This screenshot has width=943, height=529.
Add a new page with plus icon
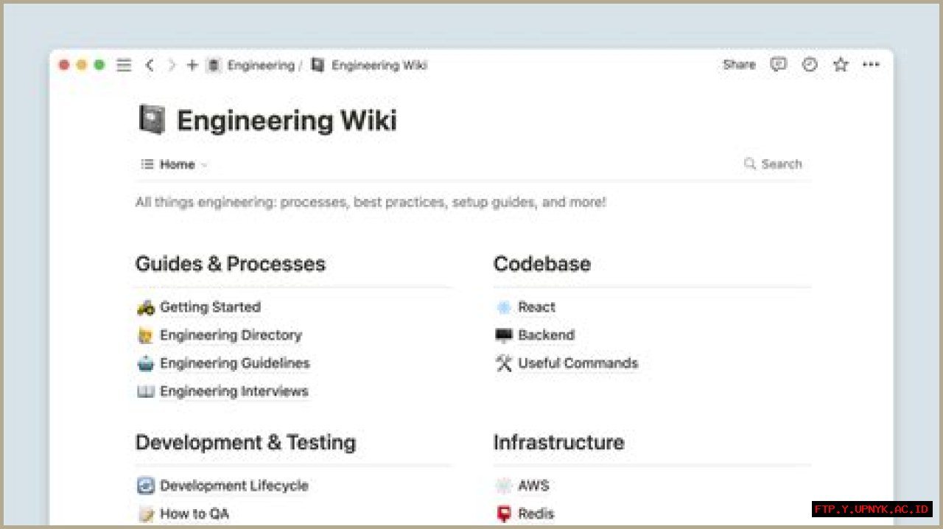coord(192,65)
